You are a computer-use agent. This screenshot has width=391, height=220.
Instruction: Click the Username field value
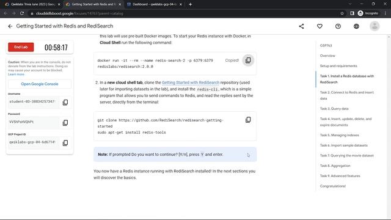(x=34, y=102)
